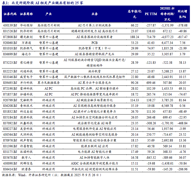Click company name 数字人

coord(26,158)
